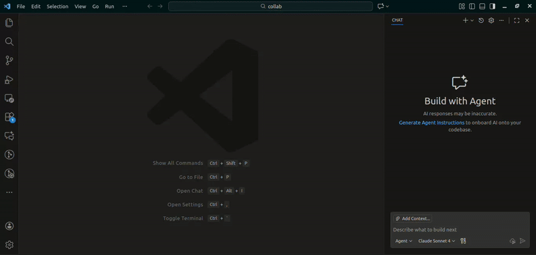Close the chat panel with the X

(x=527, y=21)
